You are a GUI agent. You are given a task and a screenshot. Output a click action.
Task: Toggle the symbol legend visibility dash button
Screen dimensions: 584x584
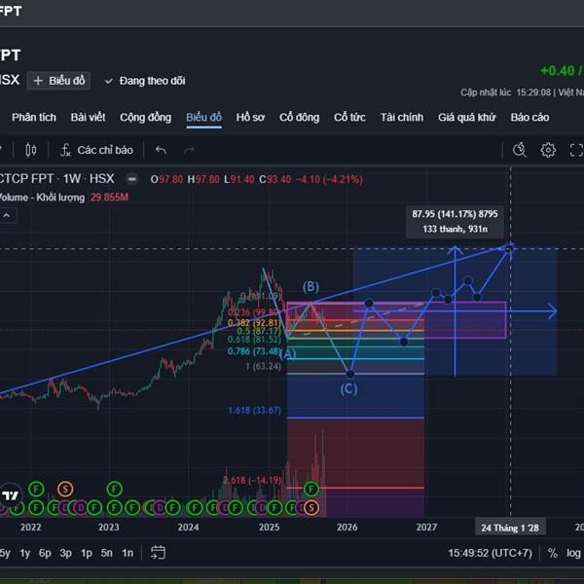pyautogui.click(x=131, y=179)
